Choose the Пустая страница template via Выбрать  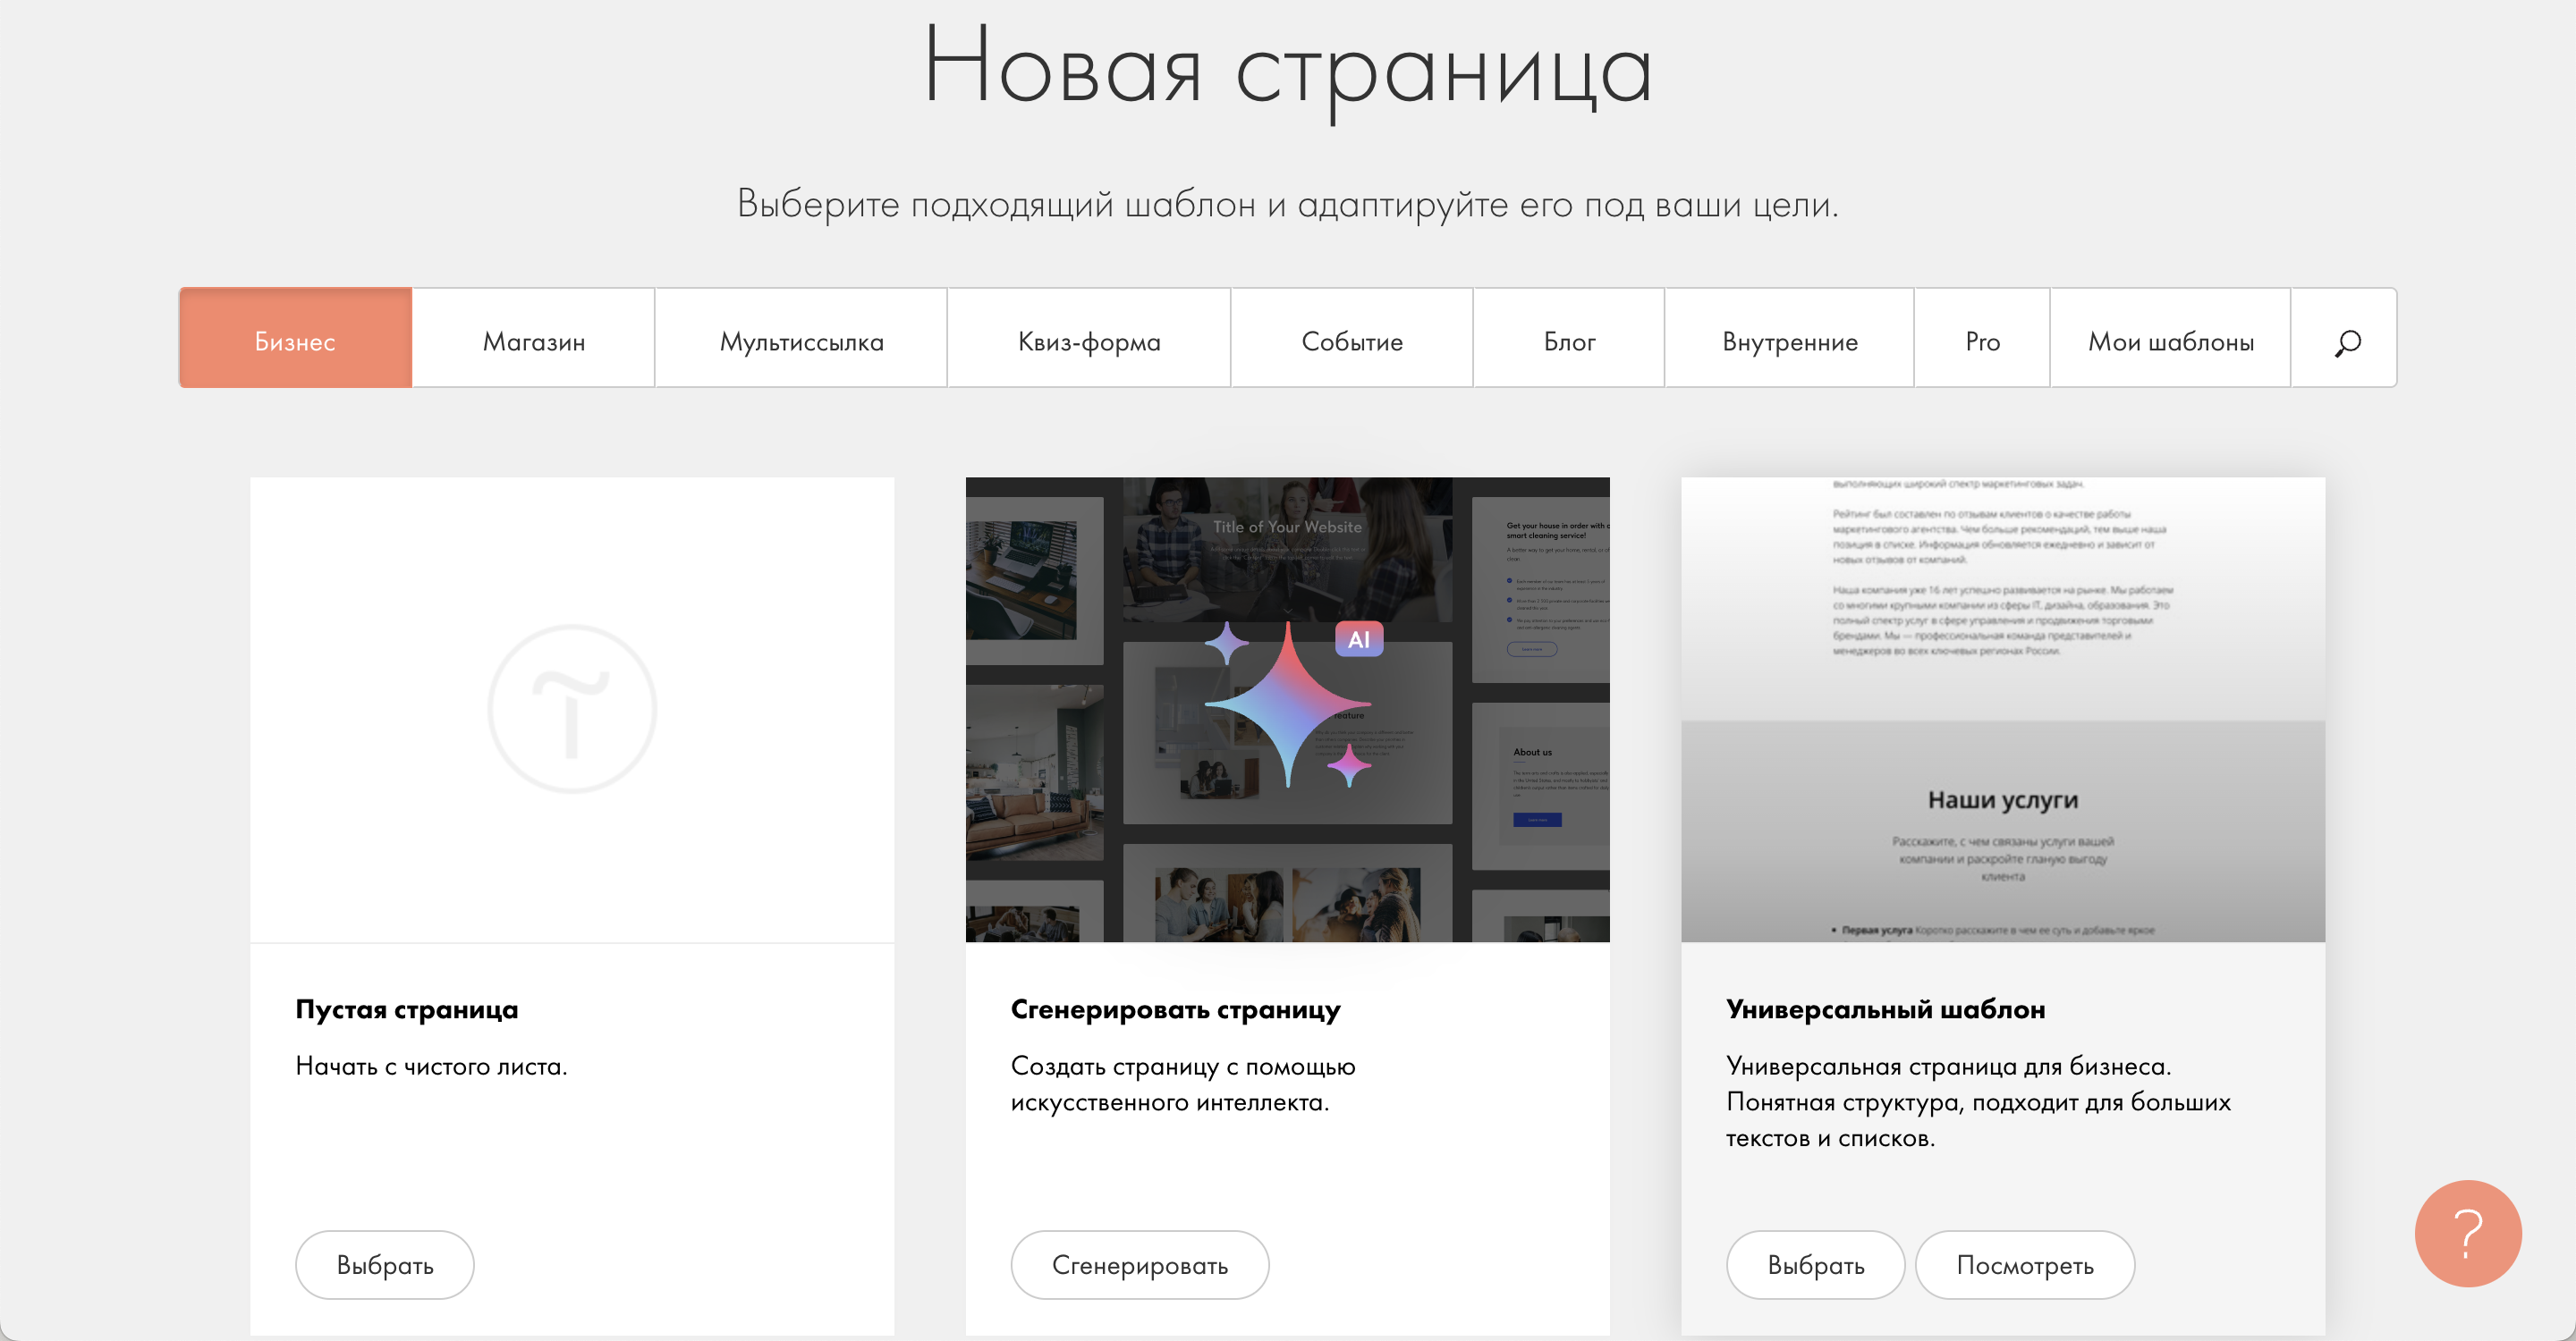click(384, 1264)
